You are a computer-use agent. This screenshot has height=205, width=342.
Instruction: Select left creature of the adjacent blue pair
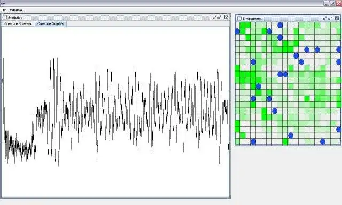(280, 74)
